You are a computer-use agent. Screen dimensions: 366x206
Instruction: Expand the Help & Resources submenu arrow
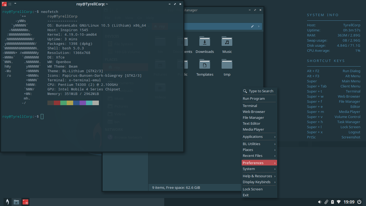(275, 176)
